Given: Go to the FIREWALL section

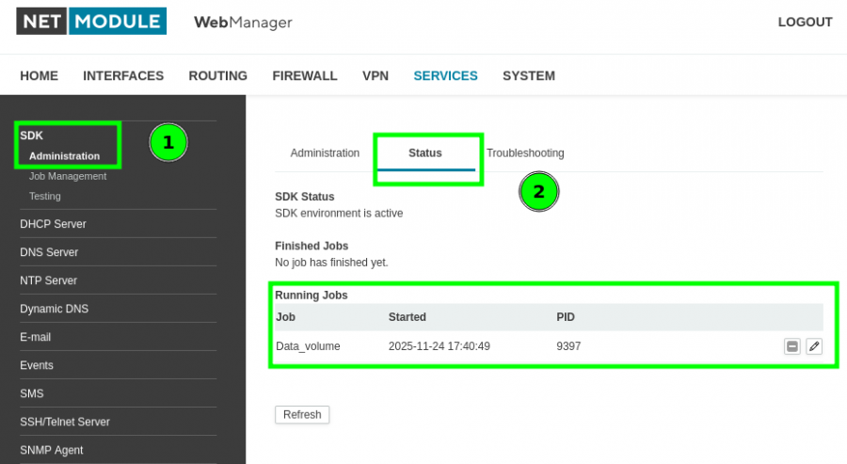Looking at the screenshot, I should click(305, 76).
